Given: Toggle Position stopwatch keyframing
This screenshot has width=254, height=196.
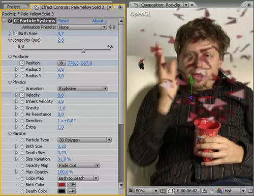Looking at the screenshot, I should click(x=22, y=63).
